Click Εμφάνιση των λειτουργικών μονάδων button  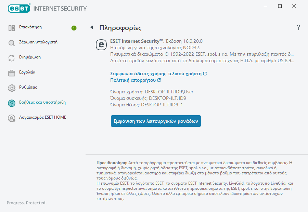tap(156, 121)
